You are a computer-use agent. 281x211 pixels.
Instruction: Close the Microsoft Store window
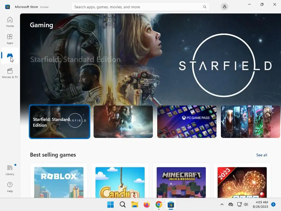pos(274,4)
